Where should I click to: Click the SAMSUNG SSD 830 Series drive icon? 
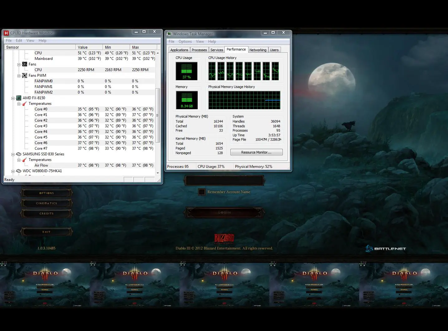[x=19, y=154]
